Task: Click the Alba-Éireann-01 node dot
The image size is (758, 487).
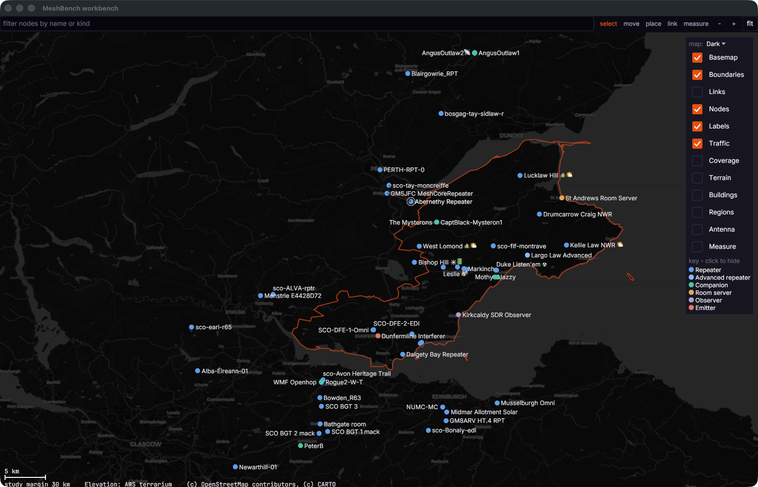Action: click(x=198, y=371)
